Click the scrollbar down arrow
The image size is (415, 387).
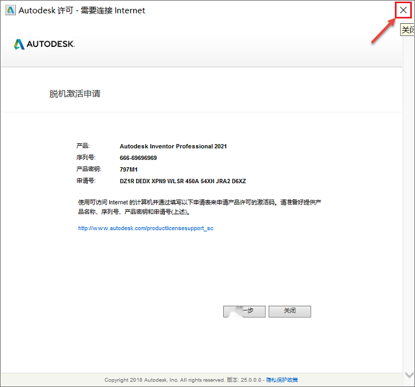click(409, 375)
